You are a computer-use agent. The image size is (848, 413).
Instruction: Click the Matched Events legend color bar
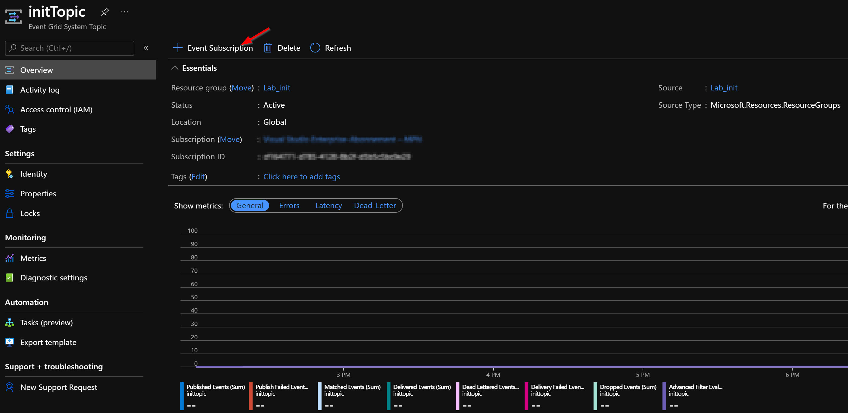coord(319,396)
